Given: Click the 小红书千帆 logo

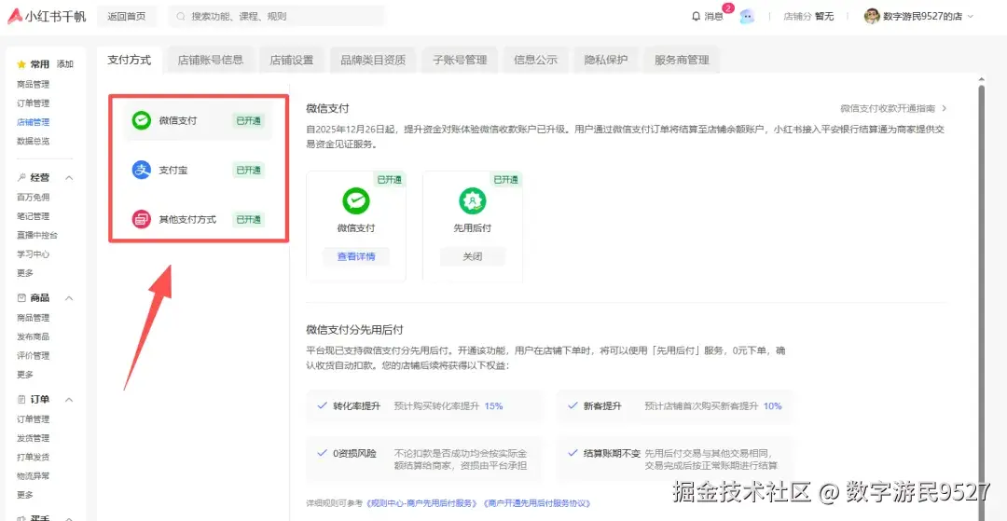Looking at the screenshot, I should [47, 17].
